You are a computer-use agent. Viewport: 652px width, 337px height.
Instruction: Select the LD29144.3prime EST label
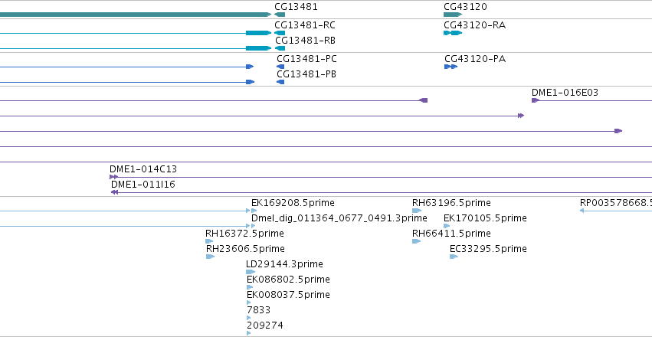tap(284, 264)
